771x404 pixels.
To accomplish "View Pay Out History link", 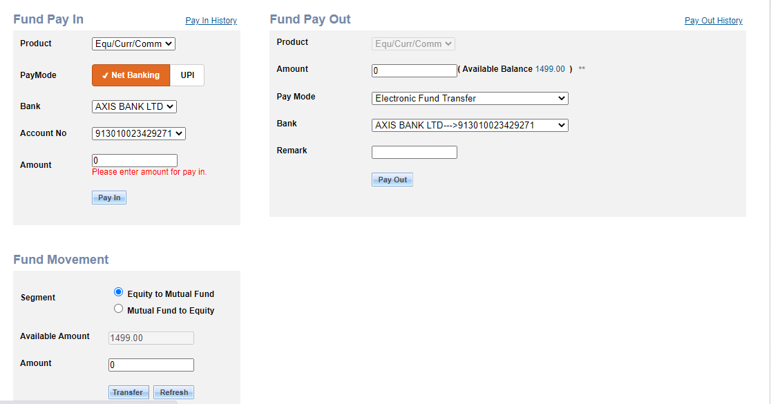I will [x=713, y=21].
